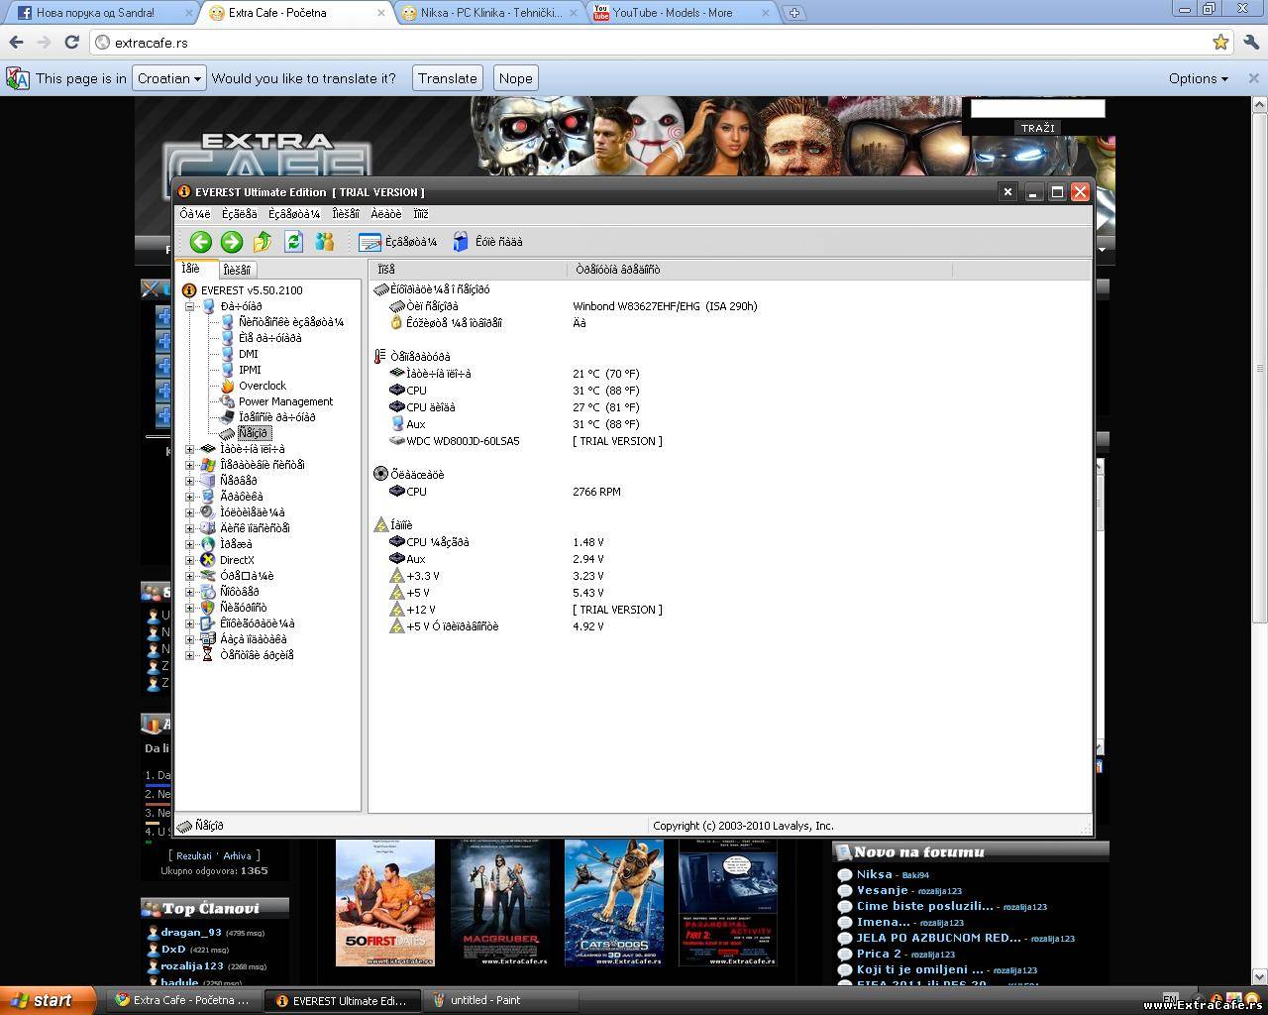Click the Translate button

(447, 78)
